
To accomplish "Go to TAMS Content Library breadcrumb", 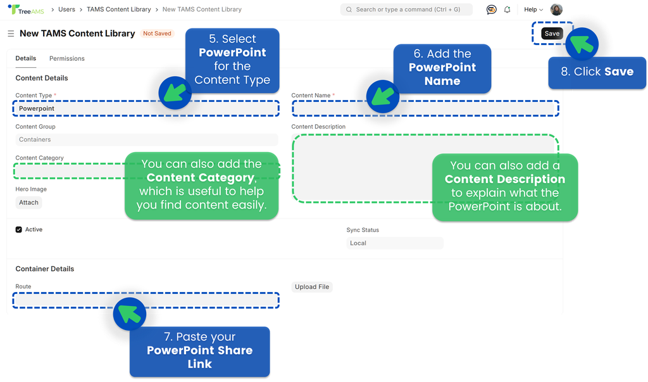I will (x=118, y=10).
